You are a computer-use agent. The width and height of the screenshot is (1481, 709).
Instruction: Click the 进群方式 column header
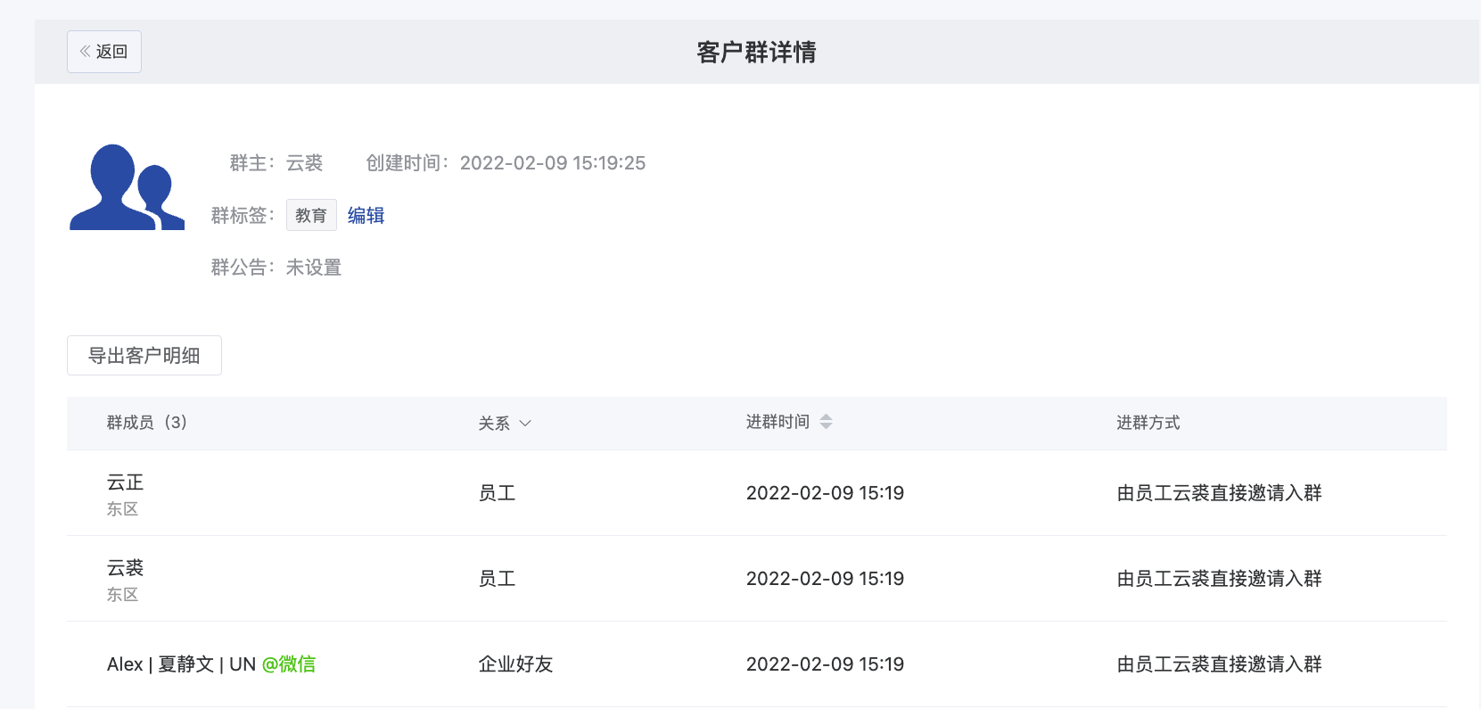coord(1148,423)
